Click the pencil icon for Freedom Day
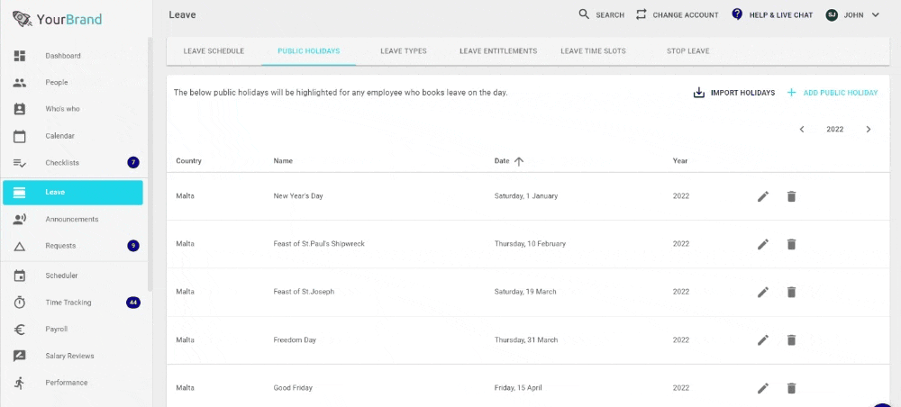This screenshot has height=407, width=901. [x=762, y=339]
